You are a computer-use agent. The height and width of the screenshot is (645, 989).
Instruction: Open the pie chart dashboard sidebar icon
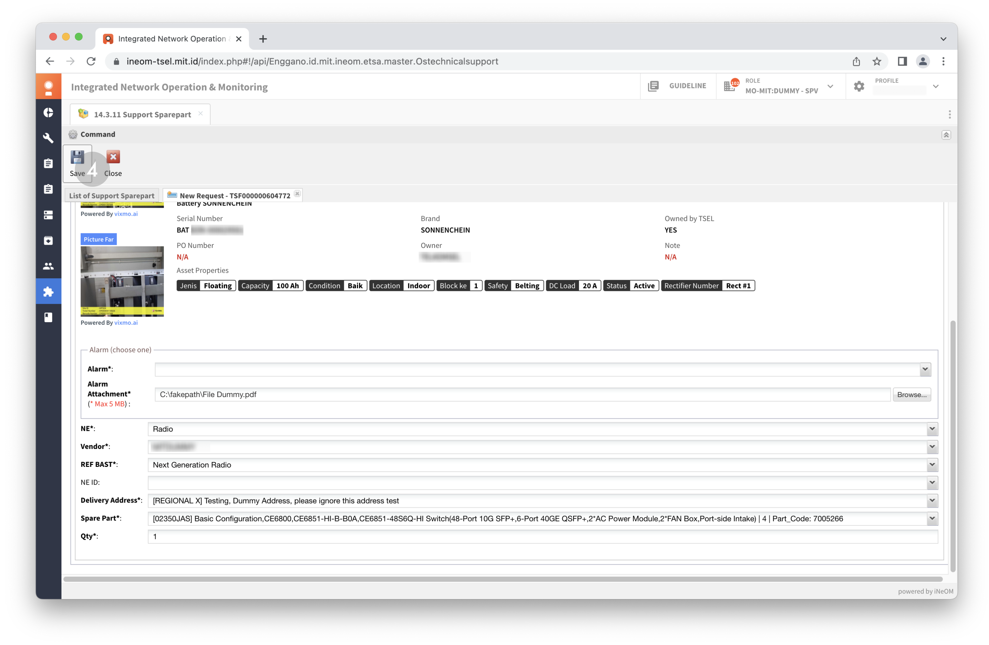point(48,112)
